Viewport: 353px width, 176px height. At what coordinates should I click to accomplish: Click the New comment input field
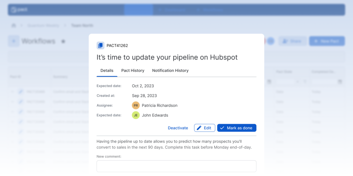[176, 166]
